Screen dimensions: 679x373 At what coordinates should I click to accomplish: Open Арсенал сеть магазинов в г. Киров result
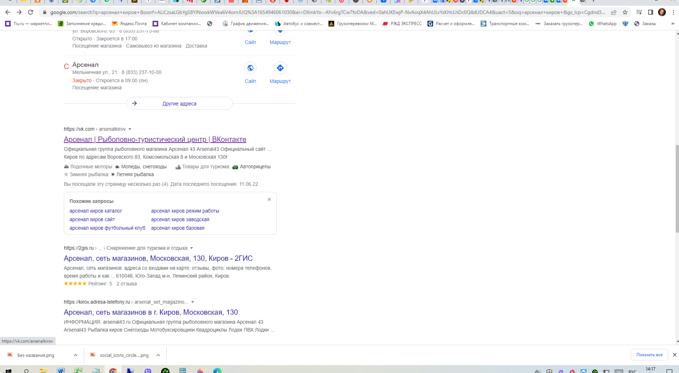point(151,312)
